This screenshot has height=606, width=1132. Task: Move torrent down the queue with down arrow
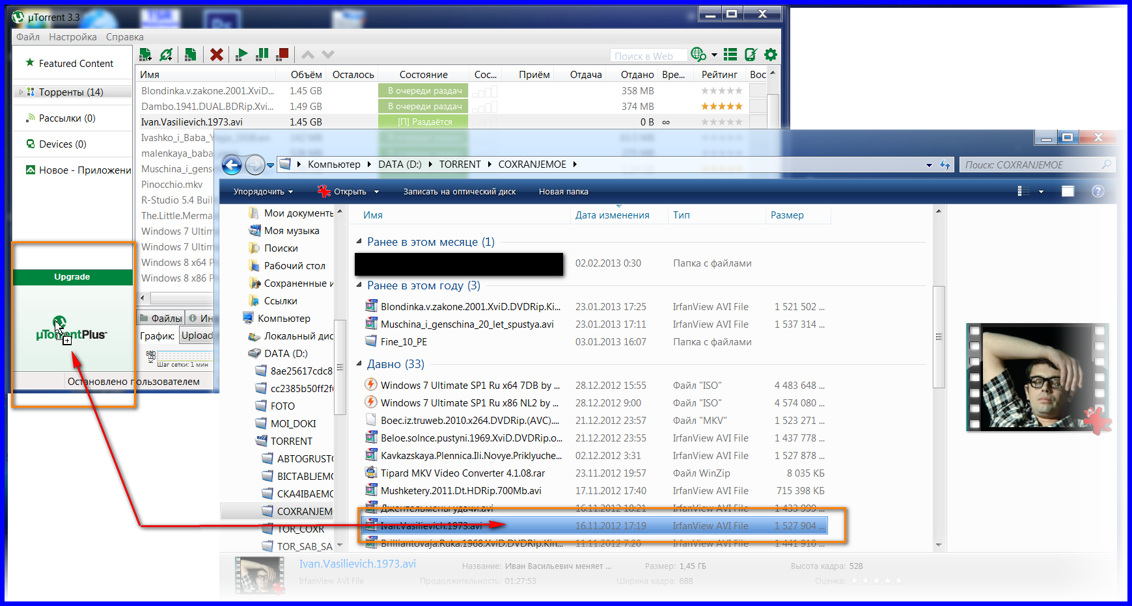pos(328,55)
